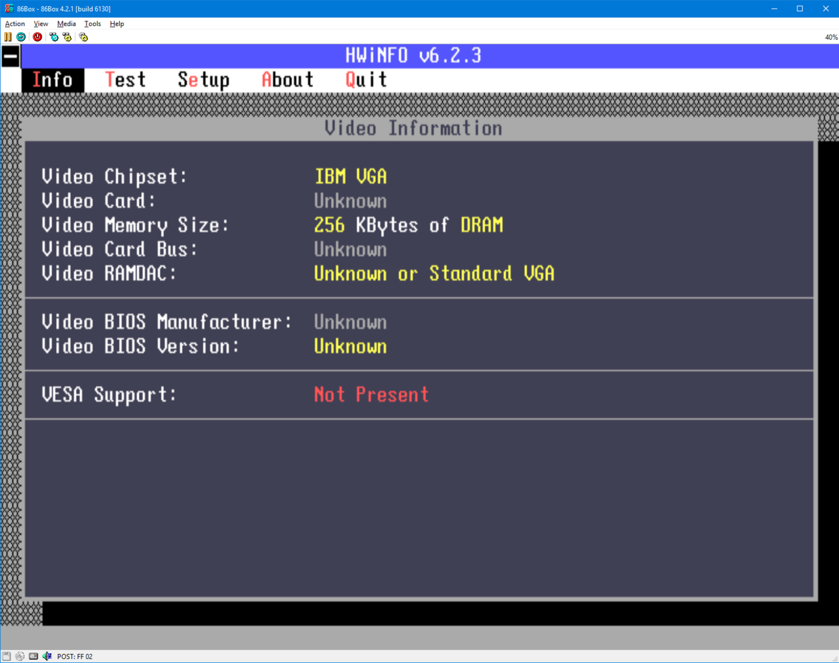Click the Unknown value beside Video BIOS Version

(351, 346)
